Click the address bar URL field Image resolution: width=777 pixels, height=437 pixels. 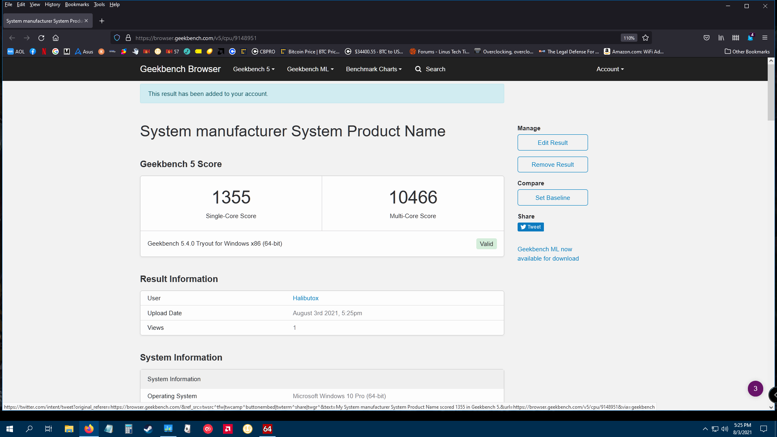coord(376,38)
